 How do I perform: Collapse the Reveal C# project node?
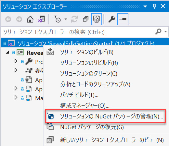7,53
